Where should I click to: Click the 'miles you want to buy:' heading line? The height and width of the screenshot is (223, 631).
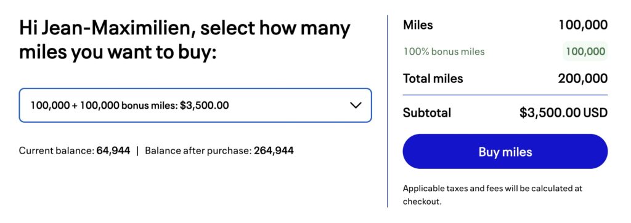click(x=118, y=53)
